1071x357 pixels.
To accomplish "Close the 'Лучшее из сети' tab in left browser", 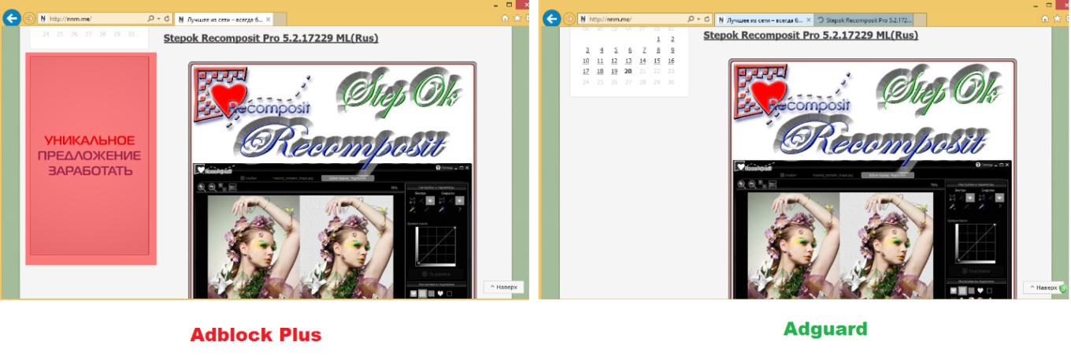I will point(270,19).
